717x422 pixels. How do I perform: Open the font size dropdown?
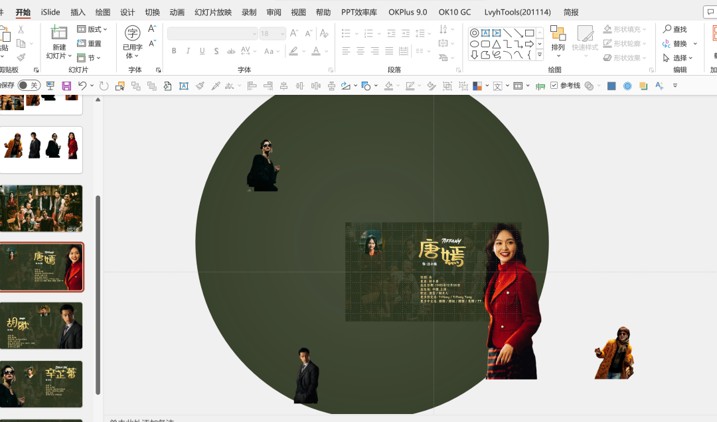[x=283, y=33]
